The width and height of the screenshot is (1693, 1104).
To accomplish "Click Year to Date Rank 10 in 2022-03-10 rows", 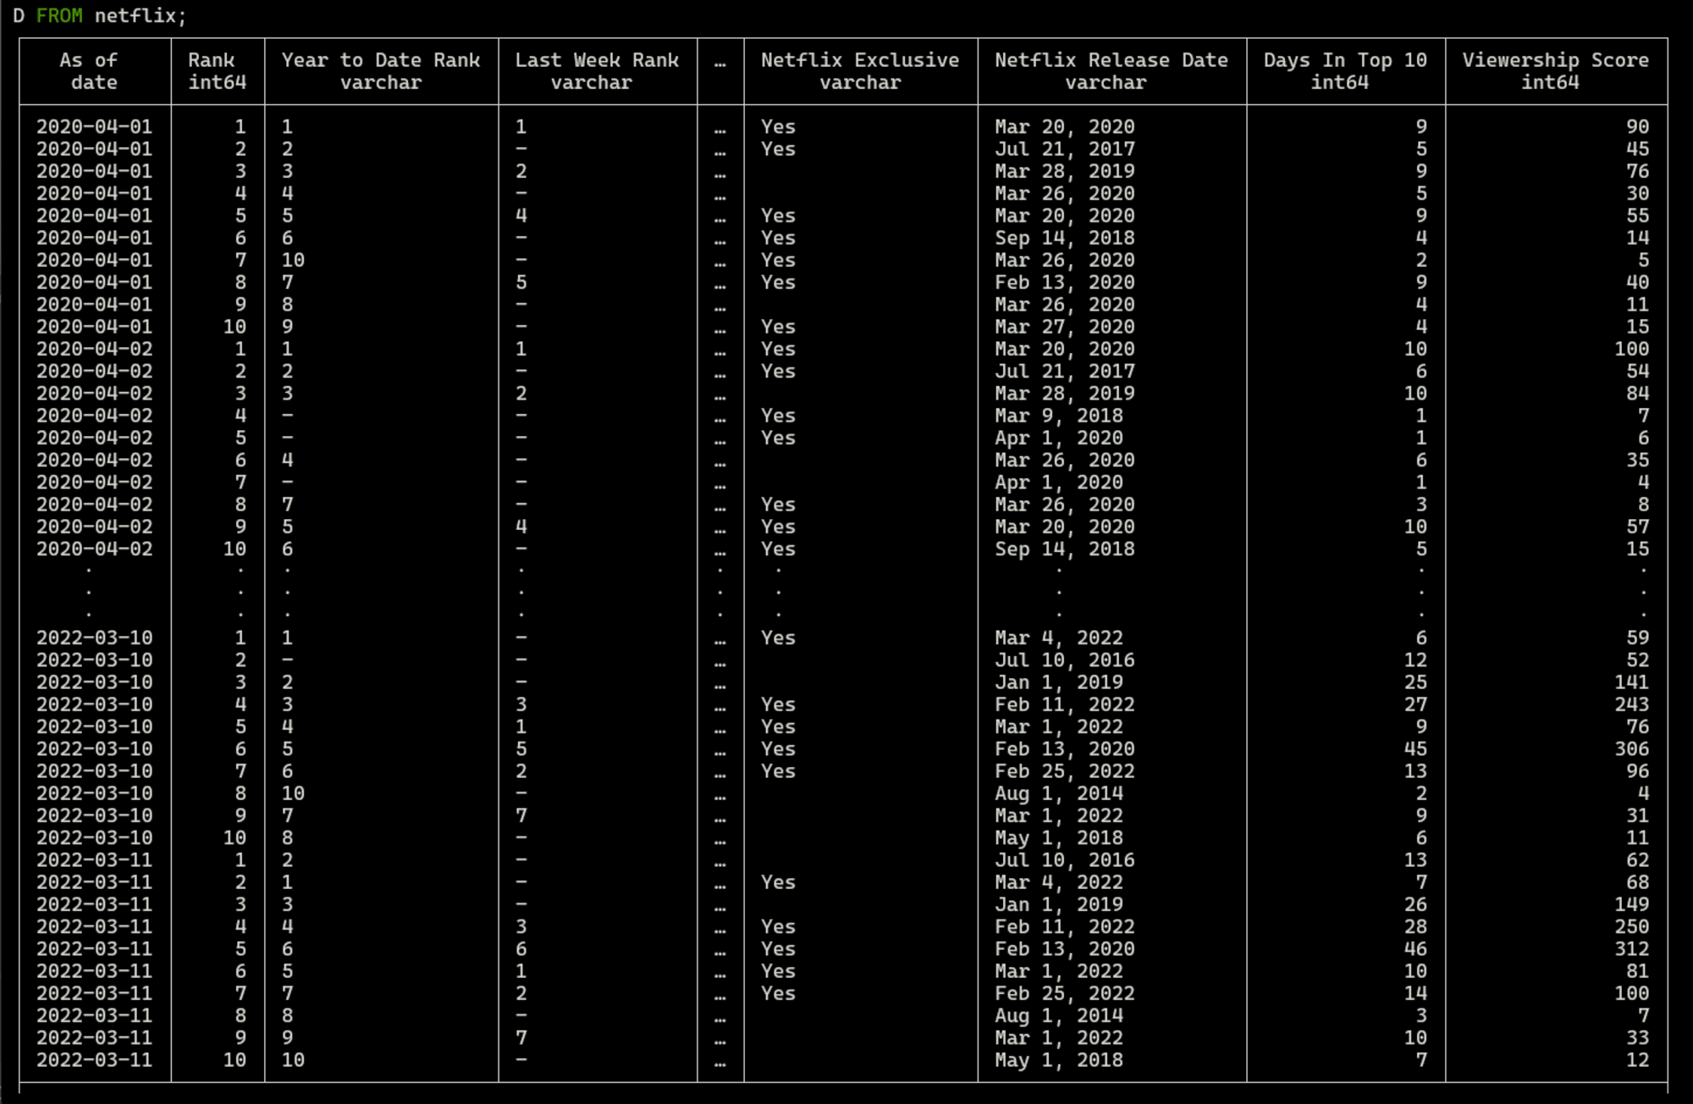I will [293, 793].
